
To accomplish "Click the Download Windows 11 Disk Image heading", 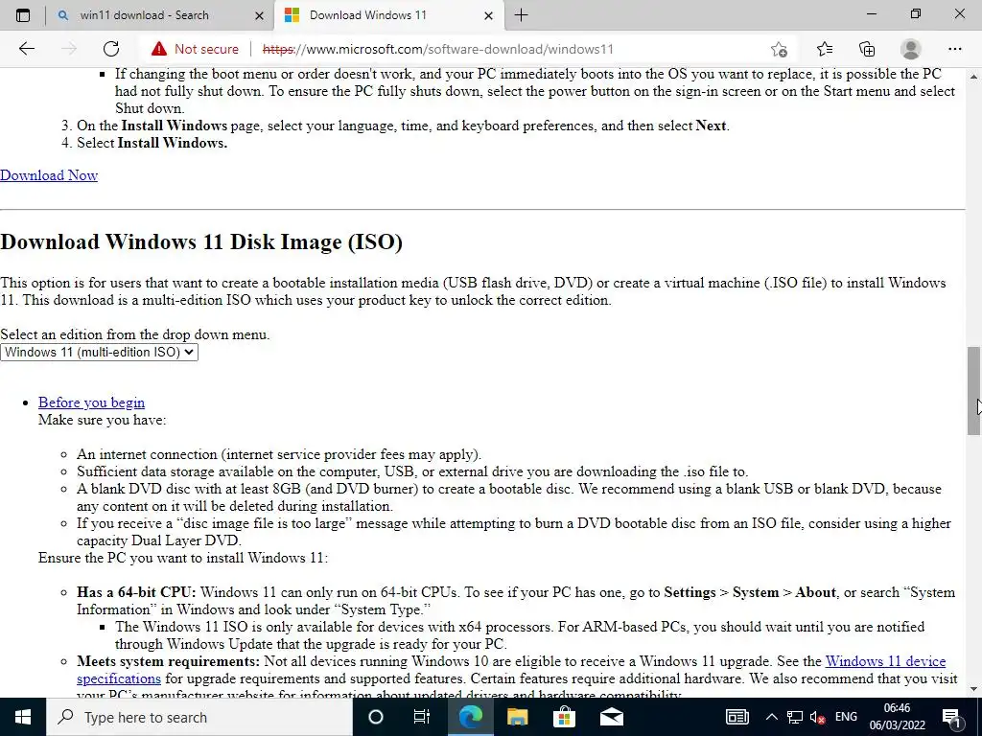I will [x=201, y=241].
